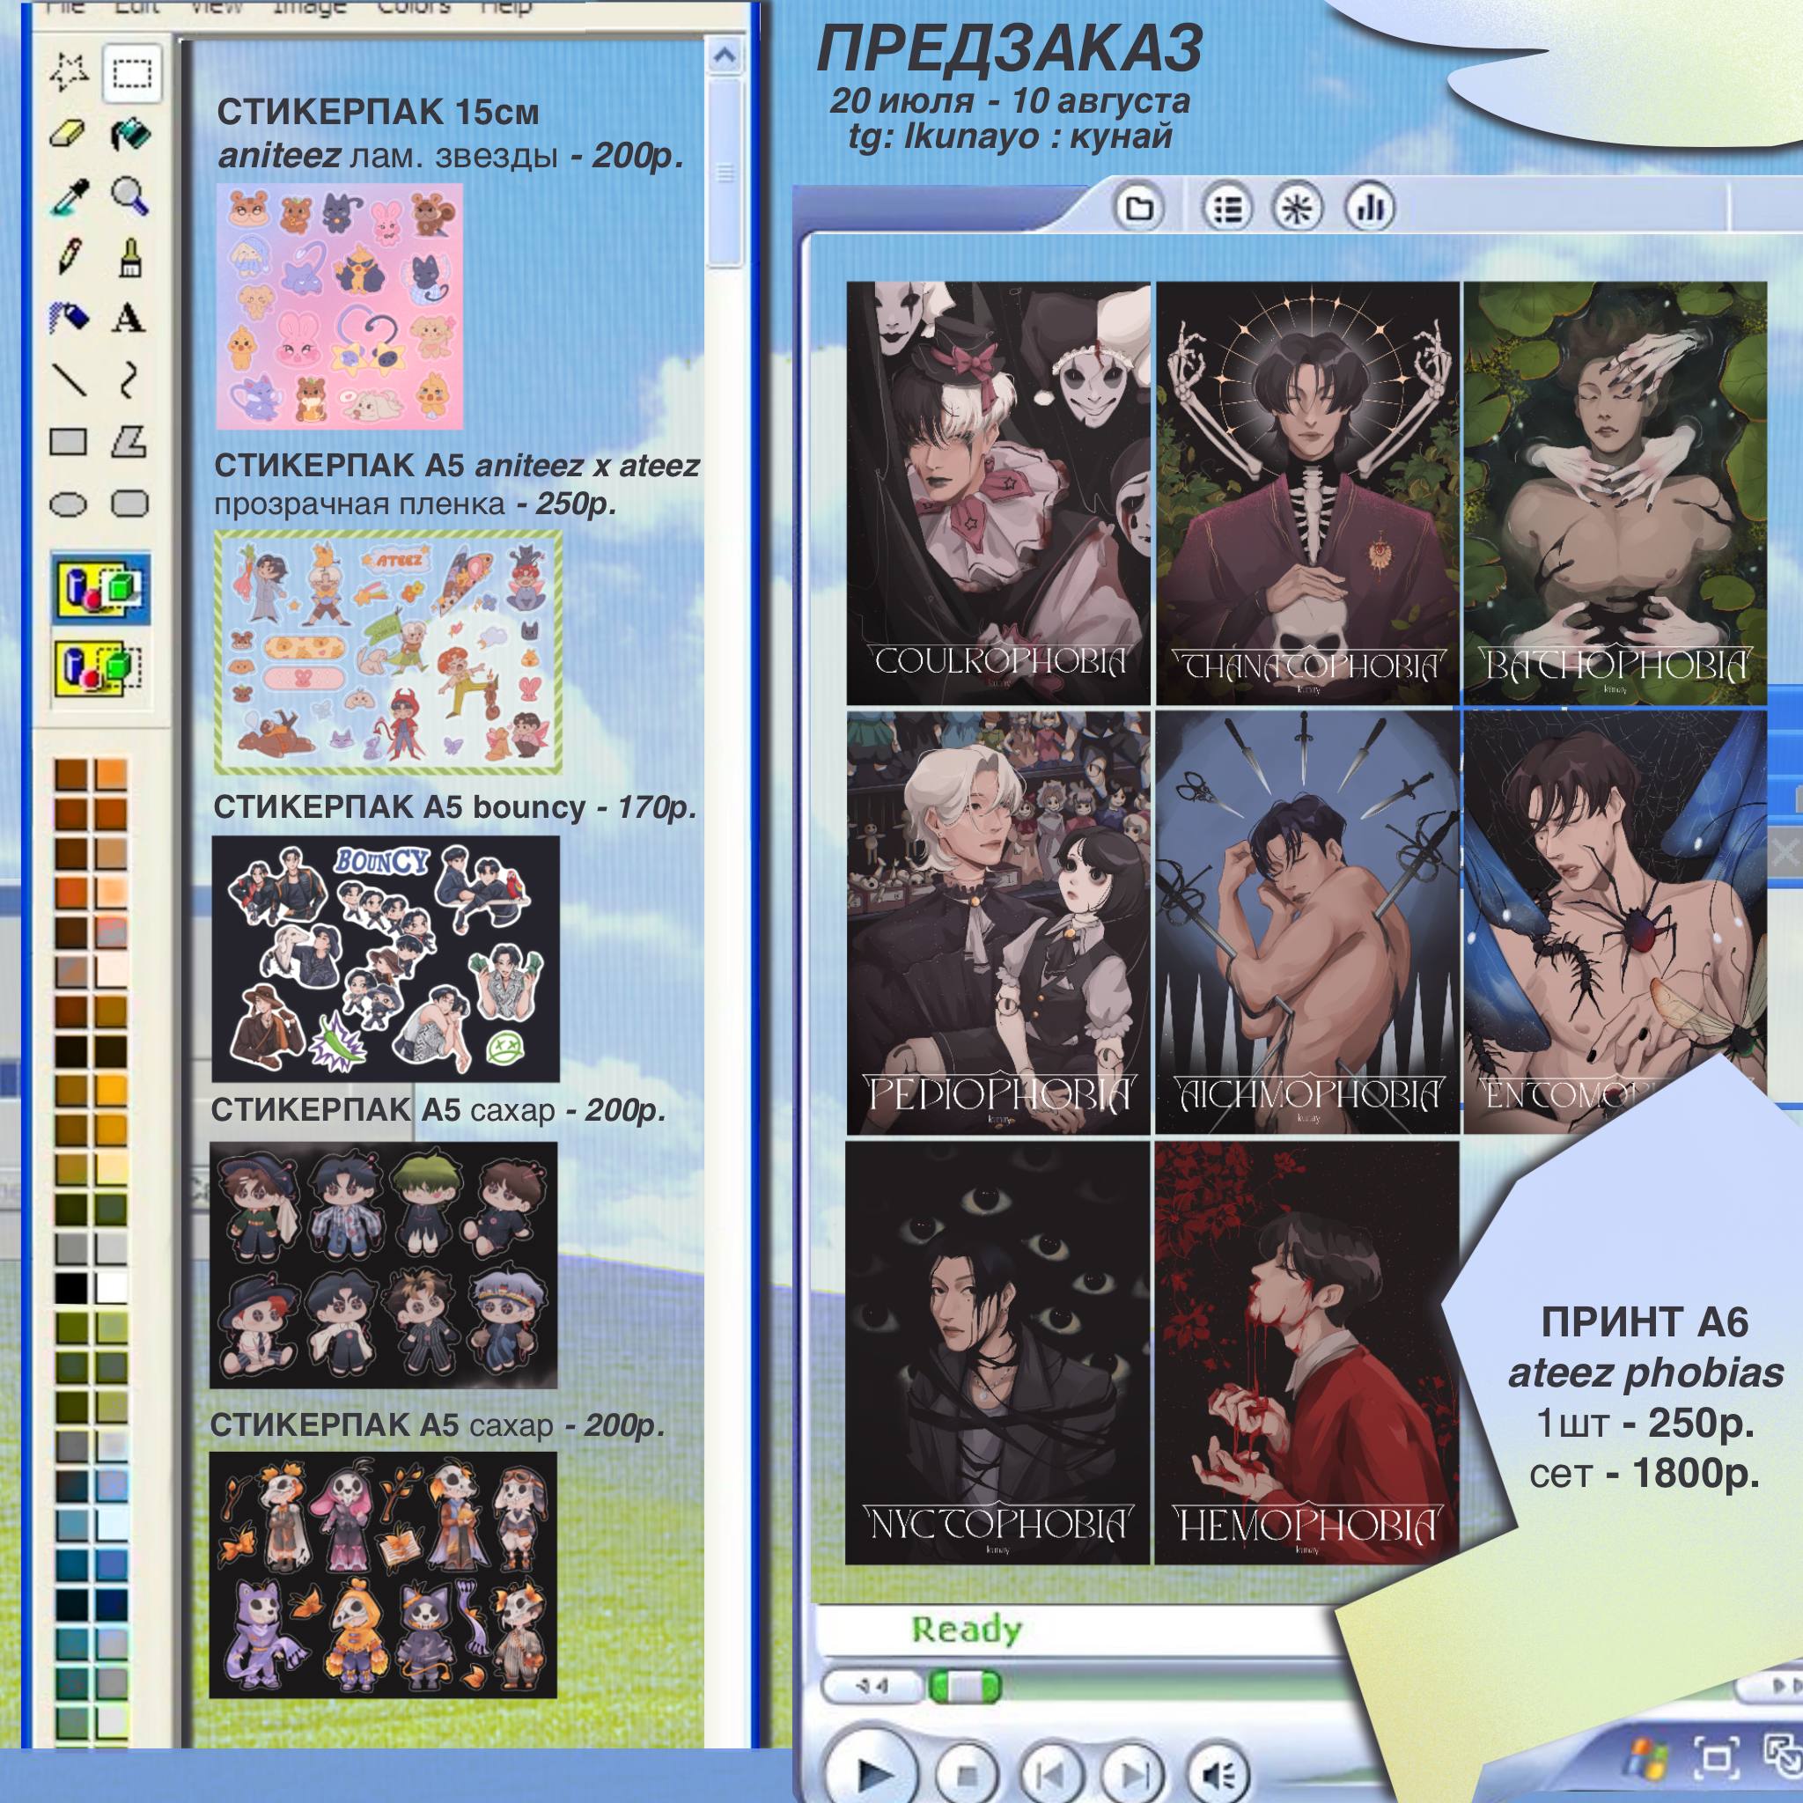
Task: Skip to the previous track
Action: click(x=1052, y=1773)
